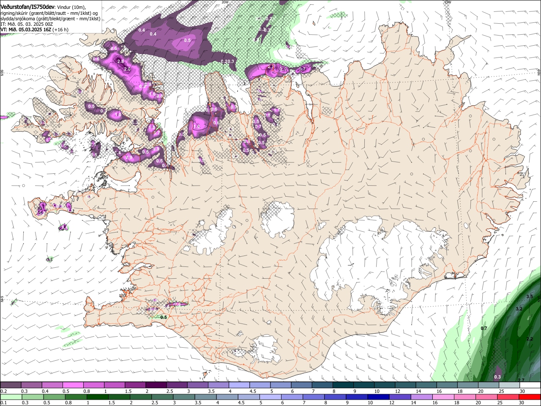The width and height of the screenshot is (541, 406).
Task: Click the 30 label beneath the red swatch
Action: (522, 403)
